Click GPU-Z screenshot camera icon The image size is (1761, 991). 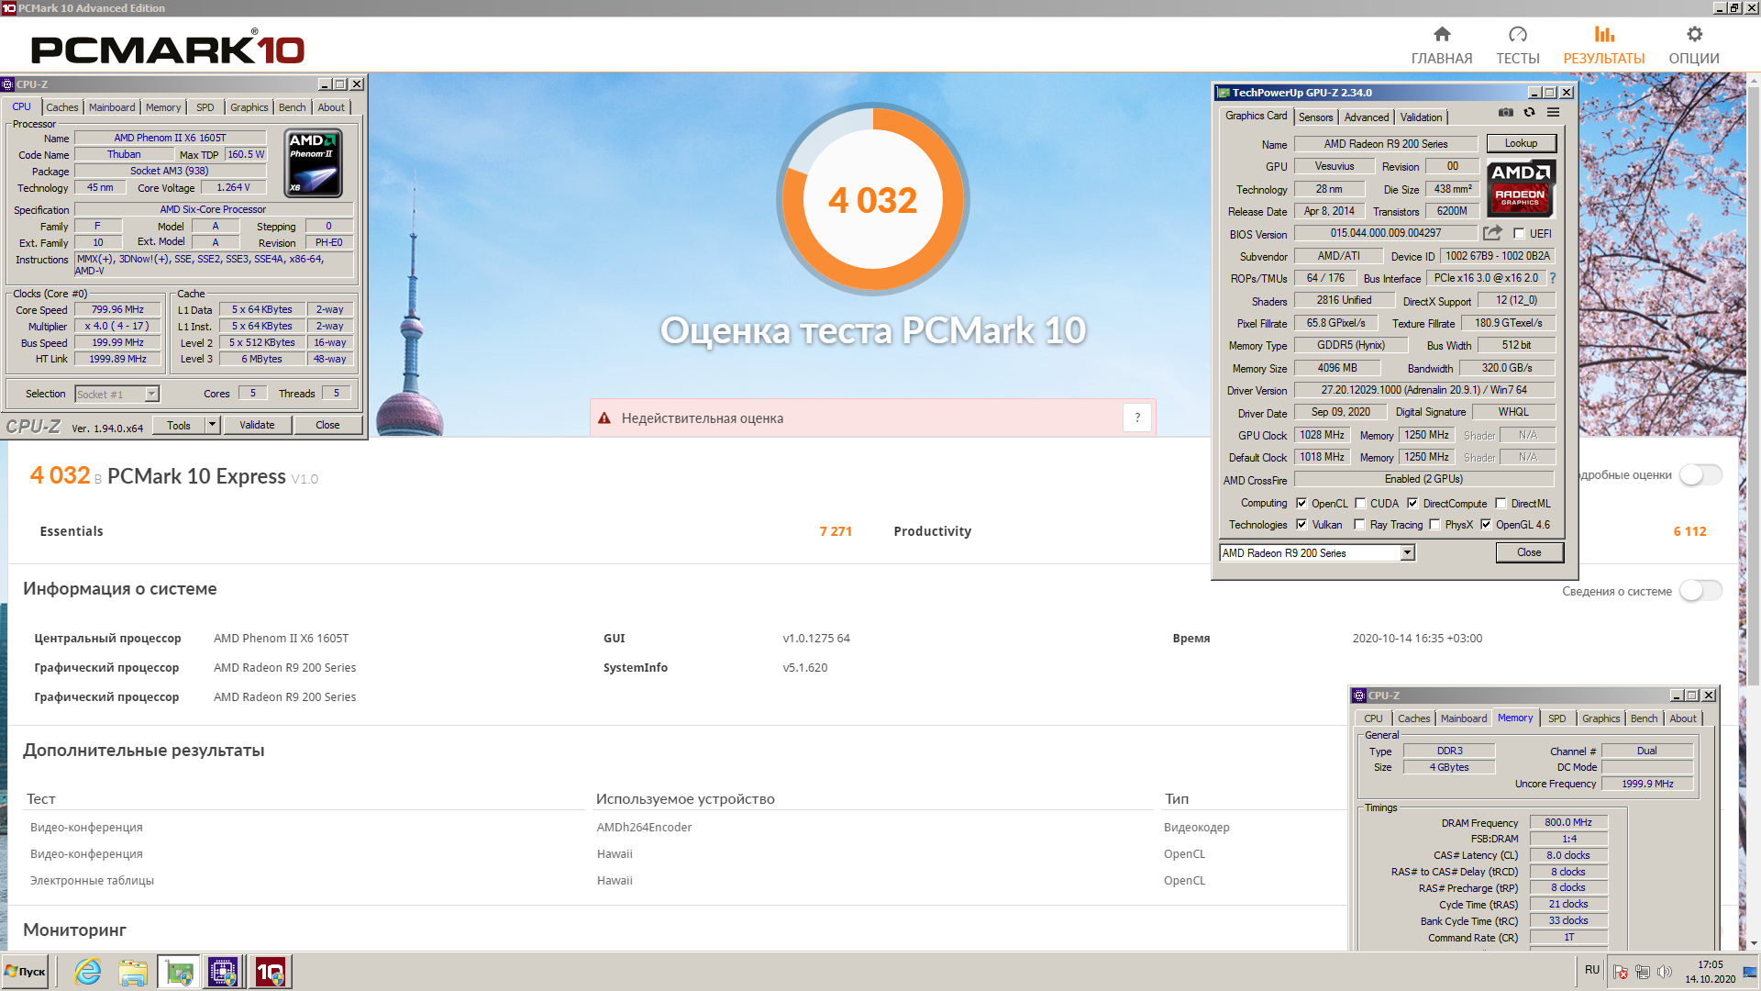click(1506, 112)
